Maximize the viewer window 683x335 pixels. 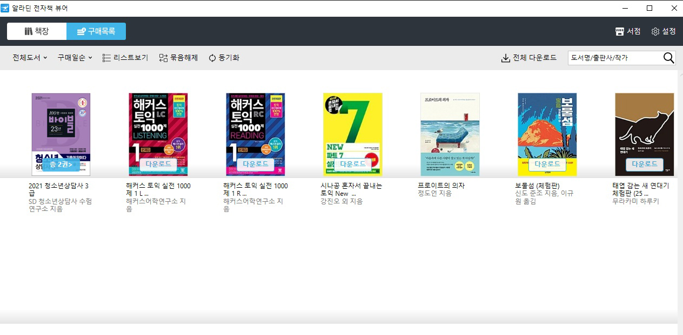coord(649,8)
